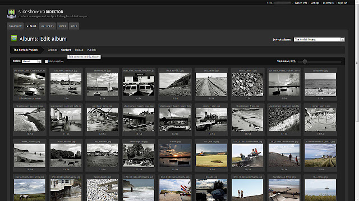Select thumbnail 18/54 cromer pier promenade
Screen dimensions: 359x201
pos(320,119)
